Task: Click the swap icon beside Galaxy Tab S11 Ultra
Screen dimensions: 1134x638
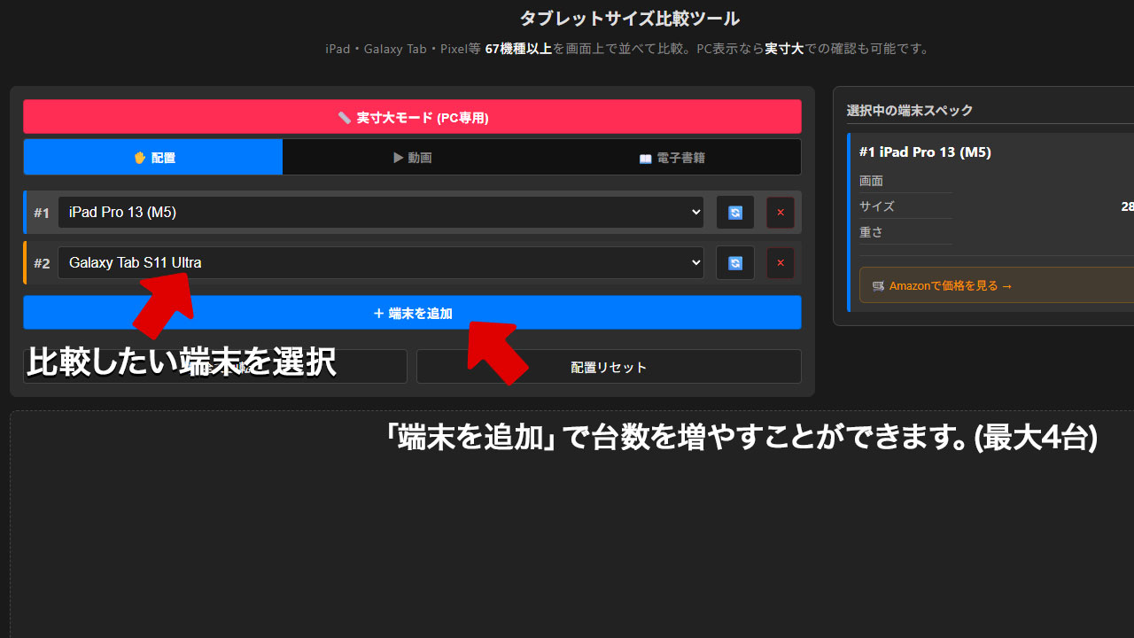Action: point(734,262)
